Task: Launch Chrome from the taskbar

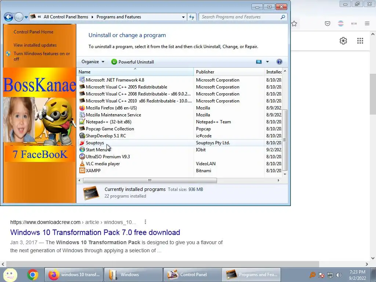Action: click(33, 275)
